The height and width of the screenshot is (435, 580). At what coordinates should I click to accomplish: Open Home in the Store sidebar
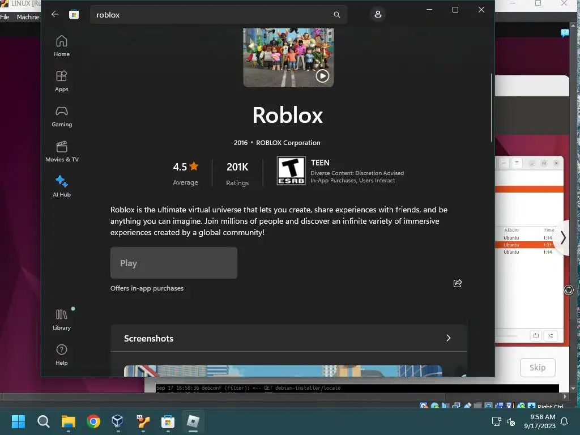coord(62,46)
